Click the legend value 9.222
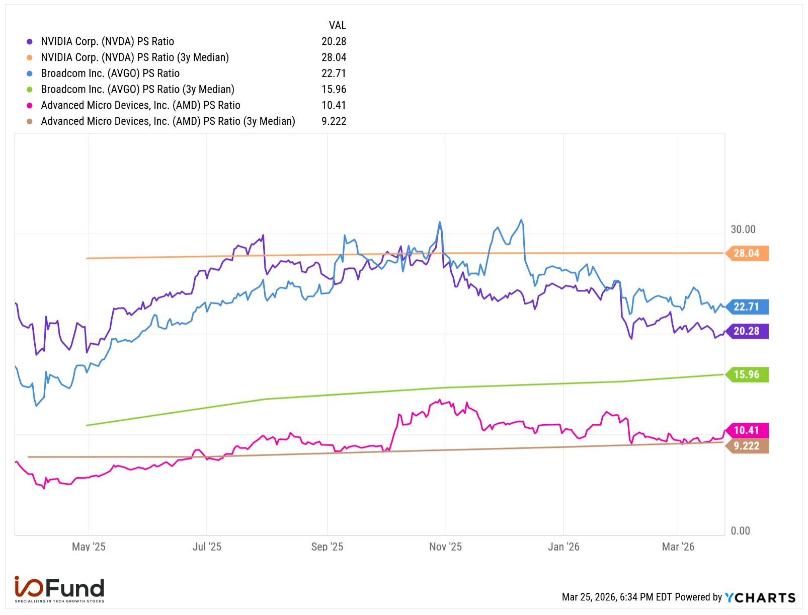The width and height of the screenshot is (808, 615). tap(334, 121)
